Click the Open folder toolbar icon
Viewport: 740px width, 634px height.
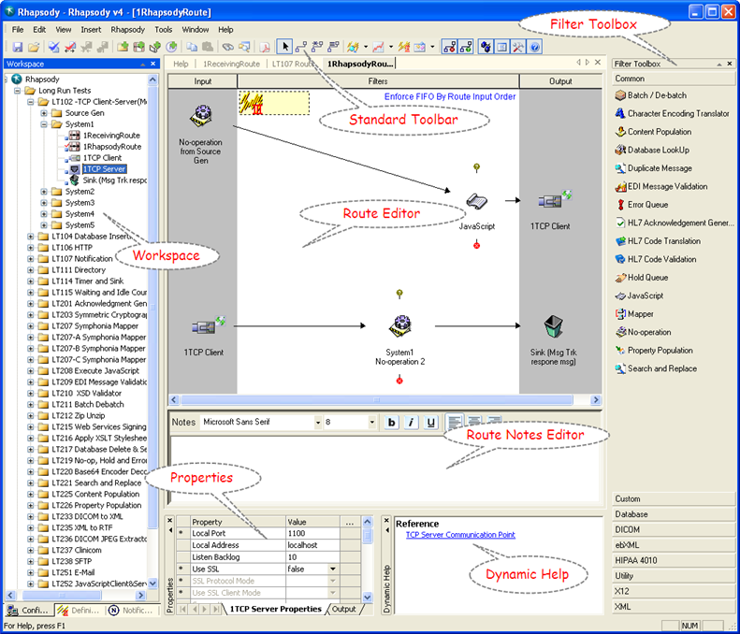pyautogui.click(x=34, y=47)
